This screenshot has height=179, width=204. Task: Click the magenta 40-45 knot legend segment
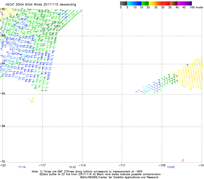coord(181,3)
